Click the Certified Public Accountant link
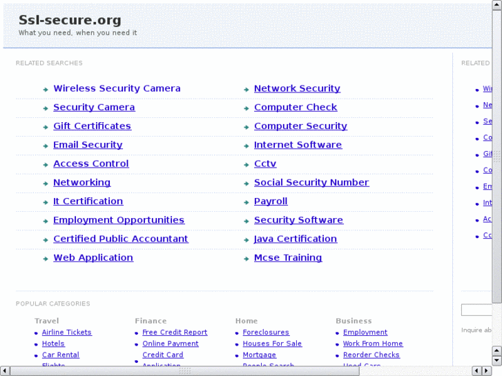Image resolution: width=502 pixels, height=376 pixels. tap(121, 239)
